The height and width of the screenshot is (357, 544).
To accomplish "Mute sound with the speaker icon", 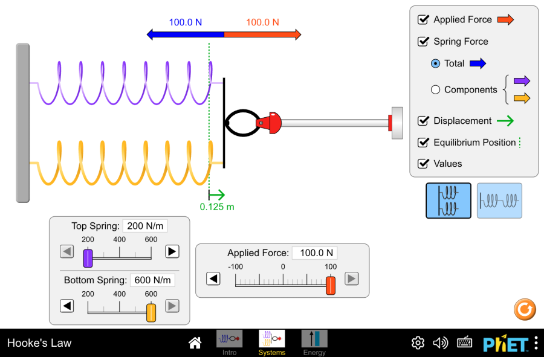I will 441,343.
